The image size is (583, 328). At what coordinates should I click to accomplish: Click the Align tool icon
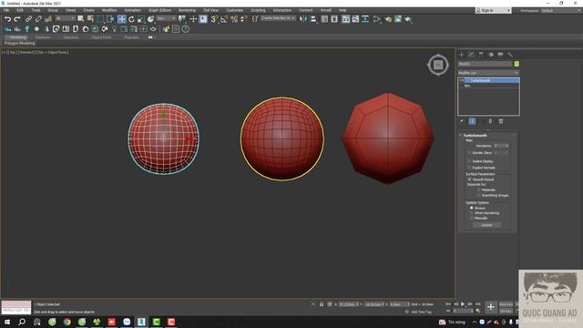click(x=313, y=19)
